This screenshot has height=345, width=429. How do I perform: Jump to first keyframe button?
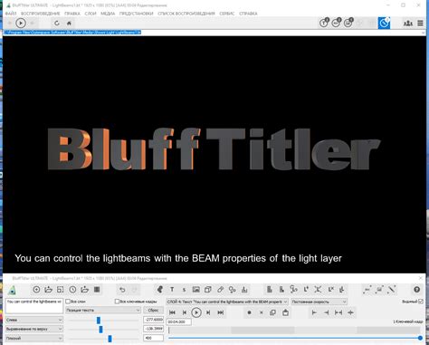tap(172, 312)
